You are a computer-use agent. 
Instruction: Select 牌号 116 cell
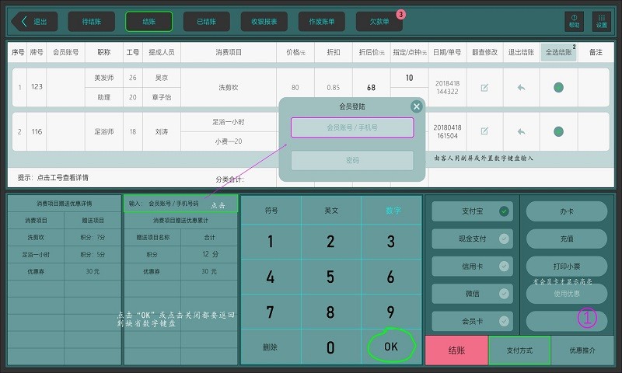click(37, 131)
